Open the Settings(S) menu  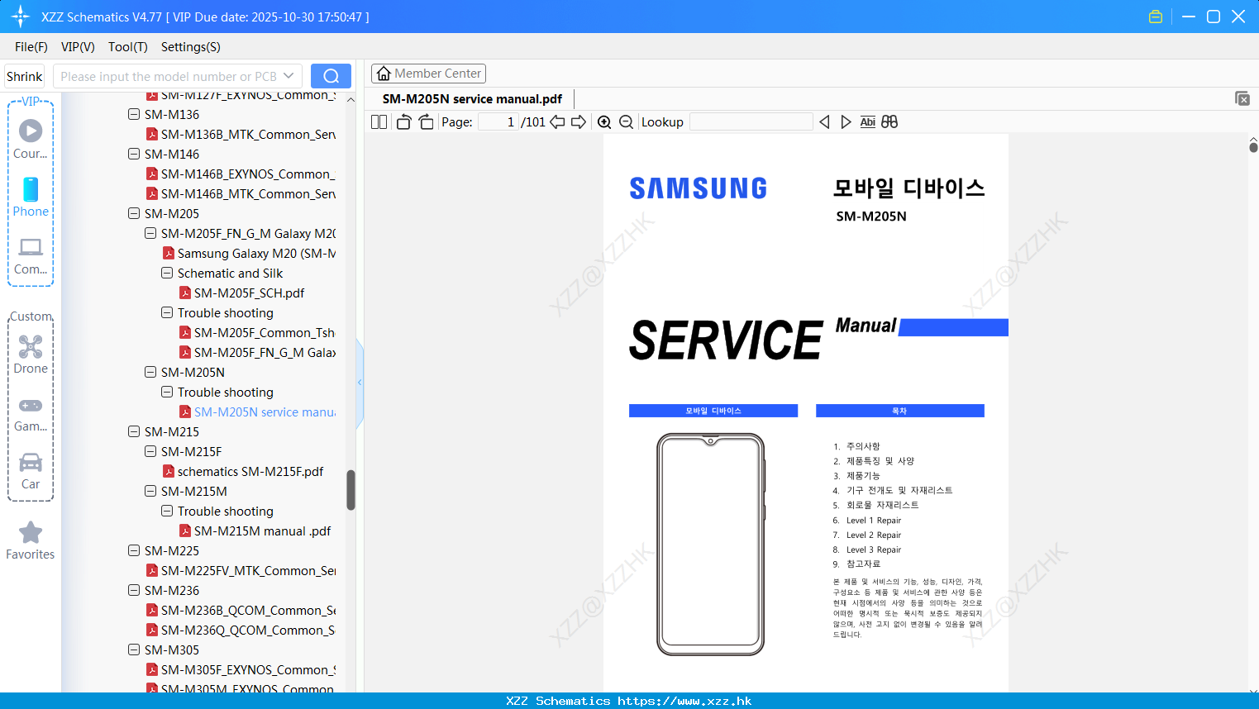pos(191,46)
